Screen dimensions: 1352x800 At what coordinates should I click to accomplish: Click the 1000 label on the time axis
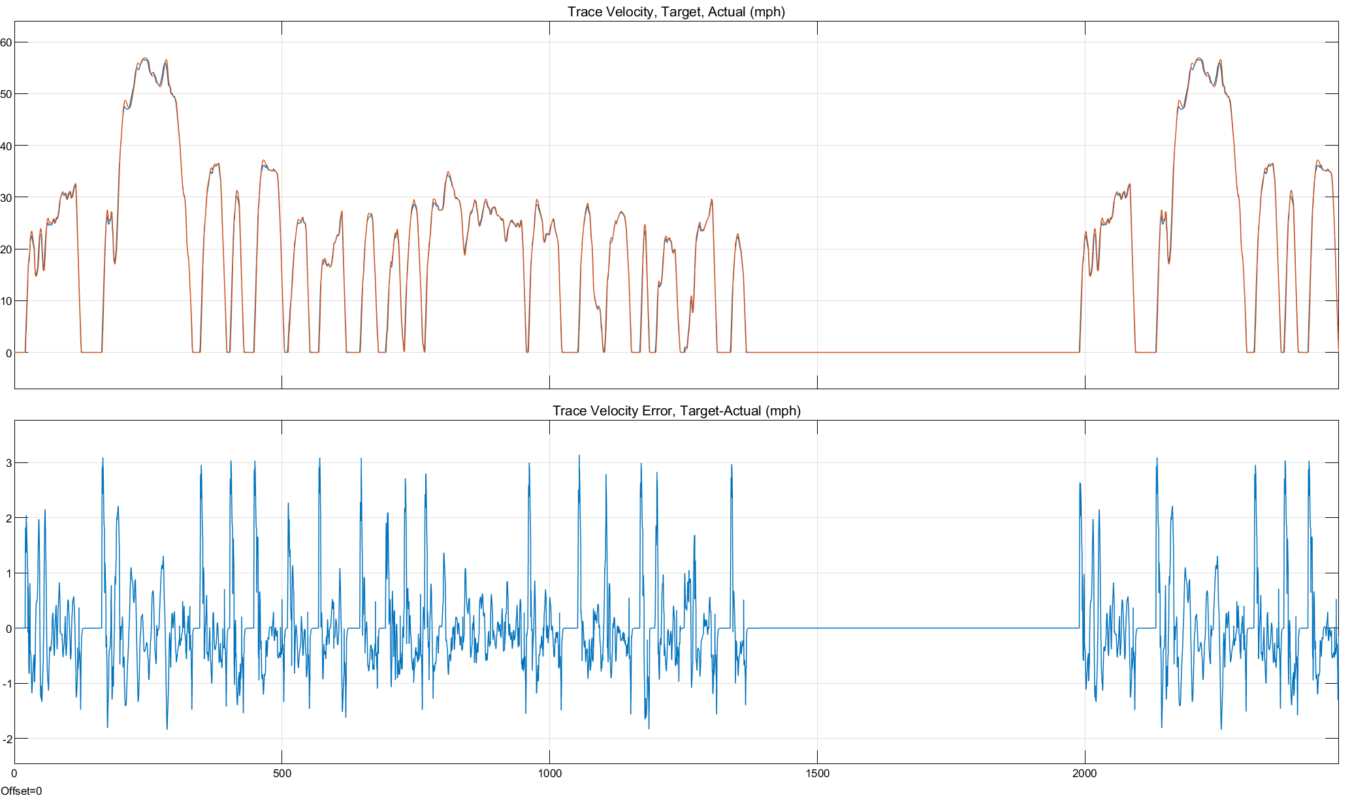pyautogui.click(x=549, y=774)
